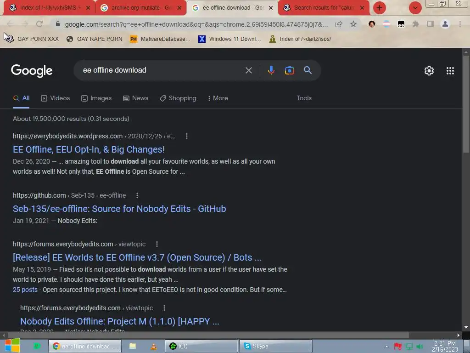Open the Windows Start button
The height and width of the screenshot is (353, 470).
click(x=12, y=346)
